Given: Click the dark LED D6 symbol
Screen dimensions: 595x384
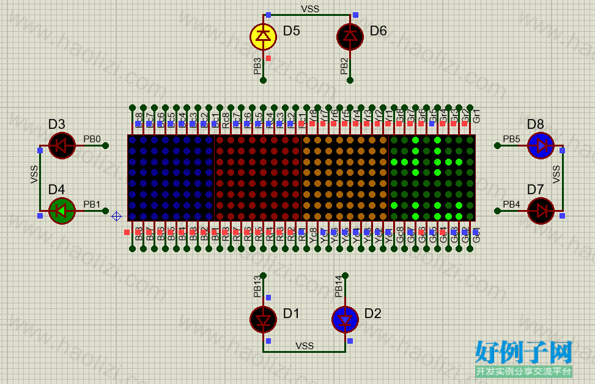Looking at the screenshot, I should tap(350, 37).
